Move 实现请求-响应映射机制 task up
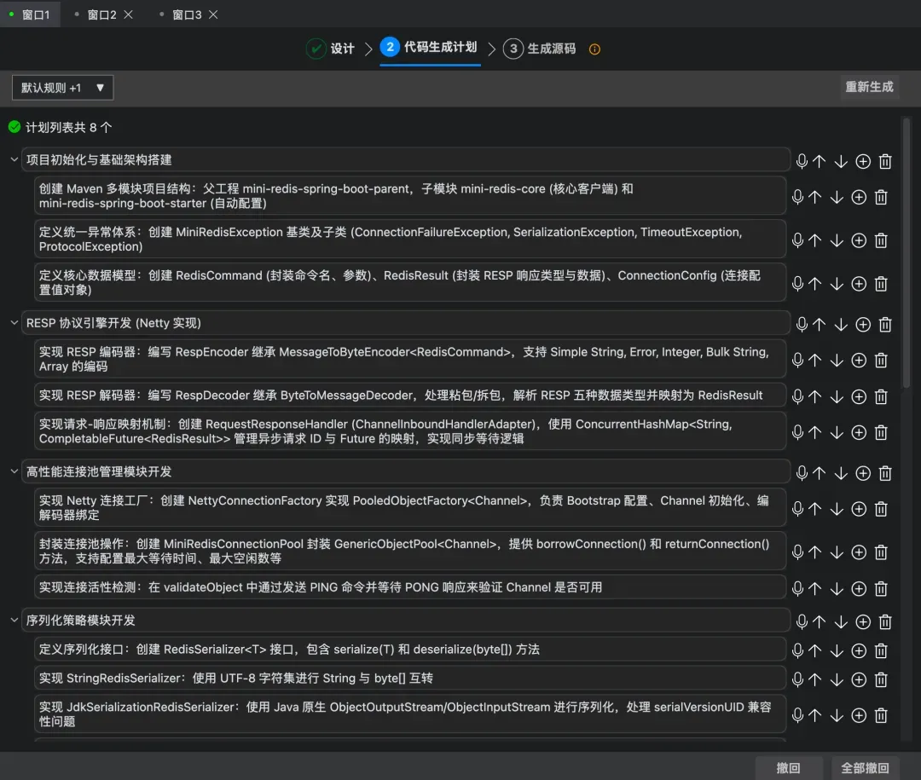Viewport: 921px width, 780px height. [814, 432]
